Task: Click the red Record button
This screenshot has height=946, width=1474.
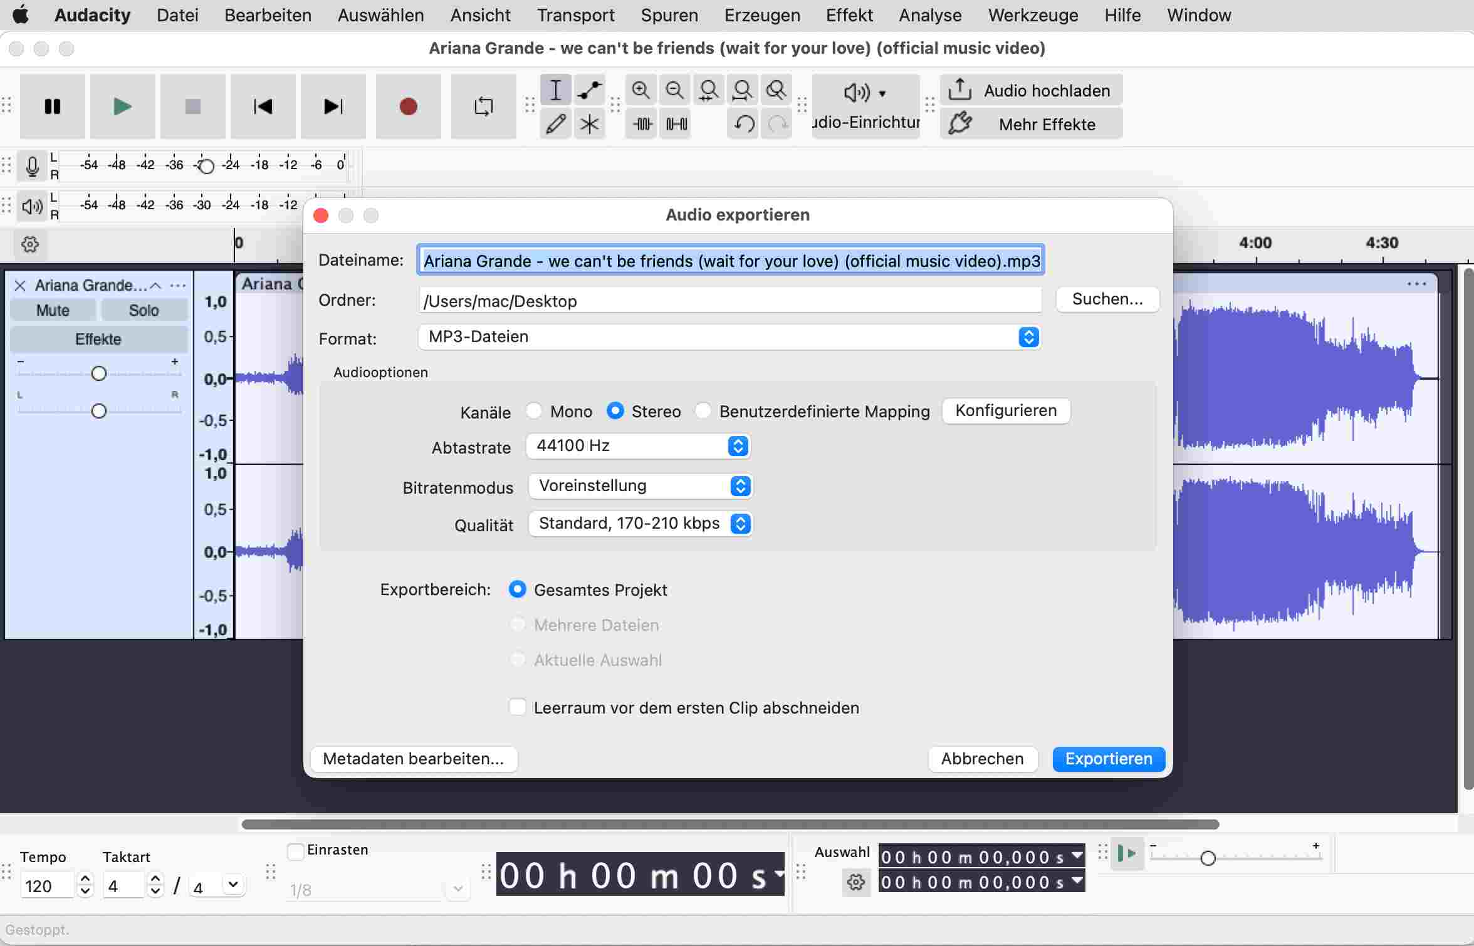Action: pyautogui.click(x=408, y=107)
